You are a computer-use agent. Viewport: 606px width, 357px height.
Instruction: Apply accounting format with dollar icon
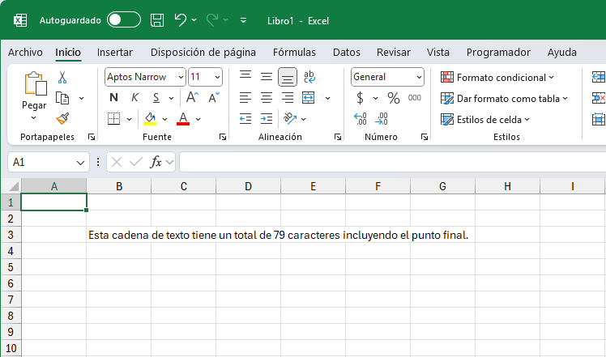point(360,98)
